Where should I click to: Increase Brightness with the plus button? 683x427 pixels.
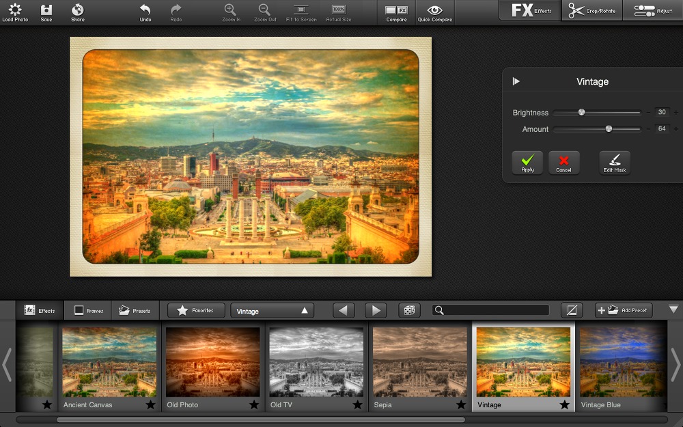pyautogui.click(x=676, y=113)
